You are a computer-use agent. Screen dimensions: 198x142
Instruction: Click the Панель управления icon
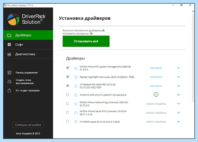(x=9, y=73)
